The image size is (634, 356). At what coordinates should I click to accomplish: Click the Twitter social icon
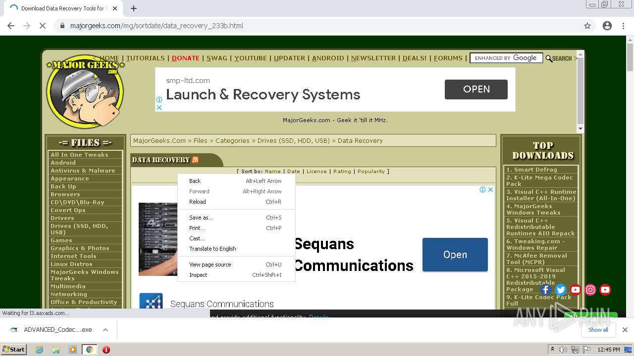tap(561, 290)
